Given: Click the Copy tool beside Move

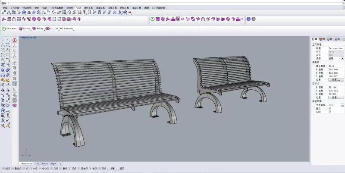Looking at the screenshot, I should [14, 13].
